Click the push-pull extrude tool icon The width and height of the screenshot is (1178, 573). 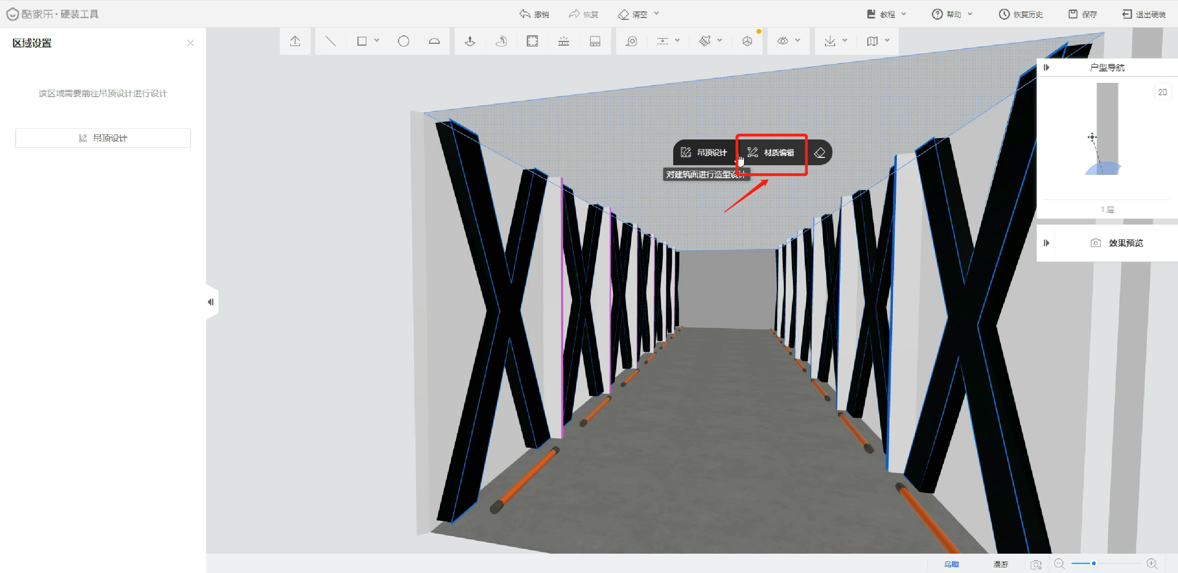pyautogui.click(x=470, y=41)
